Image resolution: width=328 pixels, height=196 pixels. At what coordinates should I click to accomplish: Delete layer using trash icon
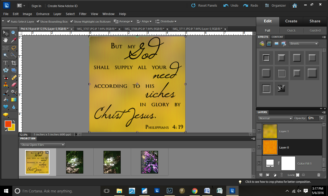(319, 175)
